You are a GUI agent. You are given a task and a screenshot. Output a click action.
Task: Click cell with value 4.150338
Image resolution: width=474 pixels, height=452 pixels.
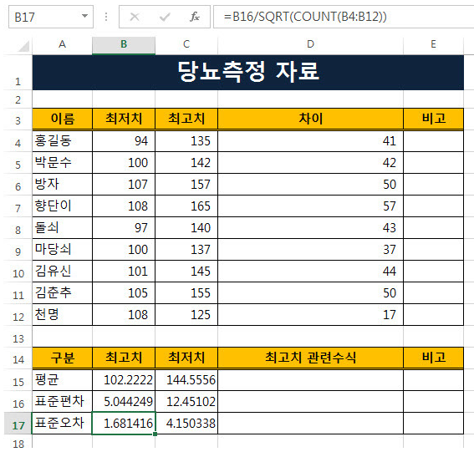[186, 424]
